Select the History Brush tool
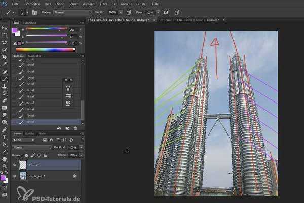Viewport: 304px width, 203px height. (x=4, y=93)
